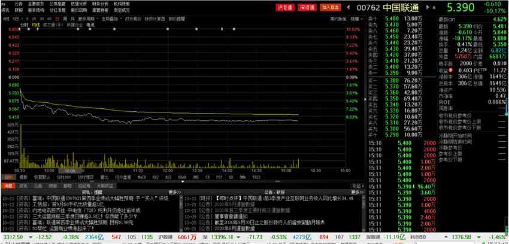Open the 财务分析 menu item
509x244 pixels.
click(x=100, y=4)
